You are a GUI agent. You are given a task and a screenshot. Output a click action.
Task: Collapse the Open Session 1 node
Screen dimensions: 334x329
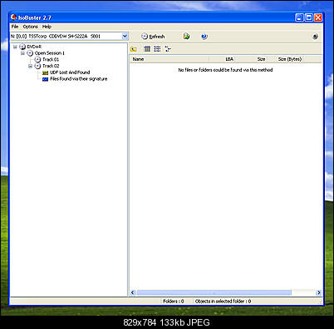point(22,53)
